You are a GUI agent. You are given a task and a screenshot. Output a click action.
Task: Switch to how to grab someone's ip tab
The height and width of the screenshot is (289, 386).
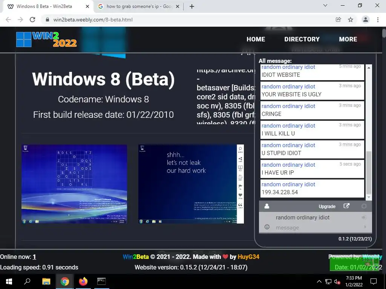(x=139, y=7)
